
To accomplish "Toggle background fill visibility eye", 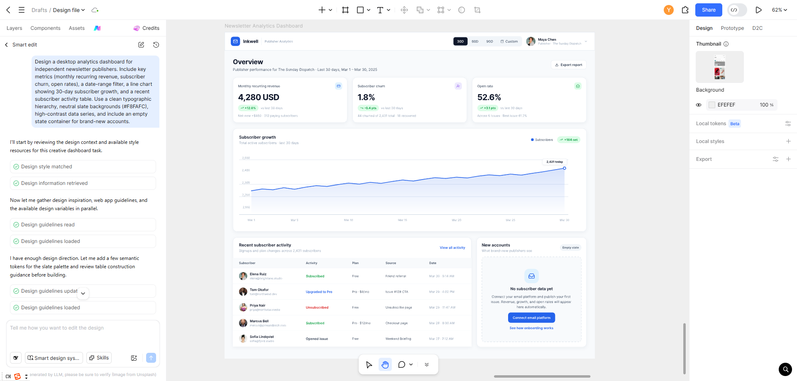I will tap(699, 105).
